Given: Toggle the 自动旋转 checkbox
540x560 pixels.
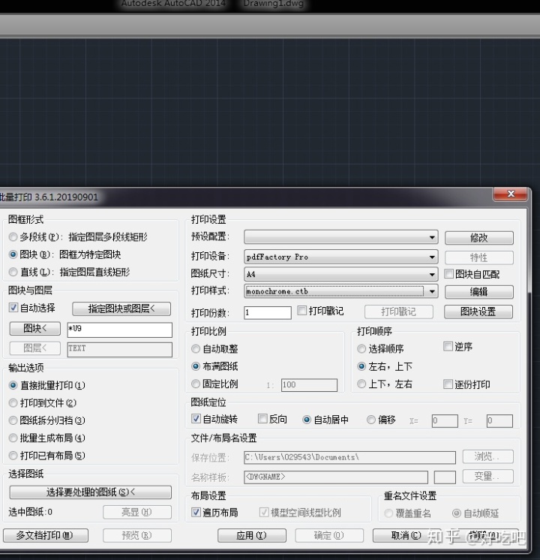Looking at the screenshot, I should click(196, 419).
